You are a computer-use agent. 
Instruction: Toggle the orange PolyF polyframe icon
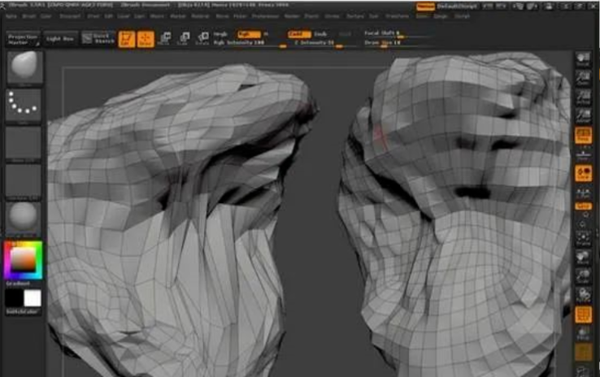coord(583,314)
